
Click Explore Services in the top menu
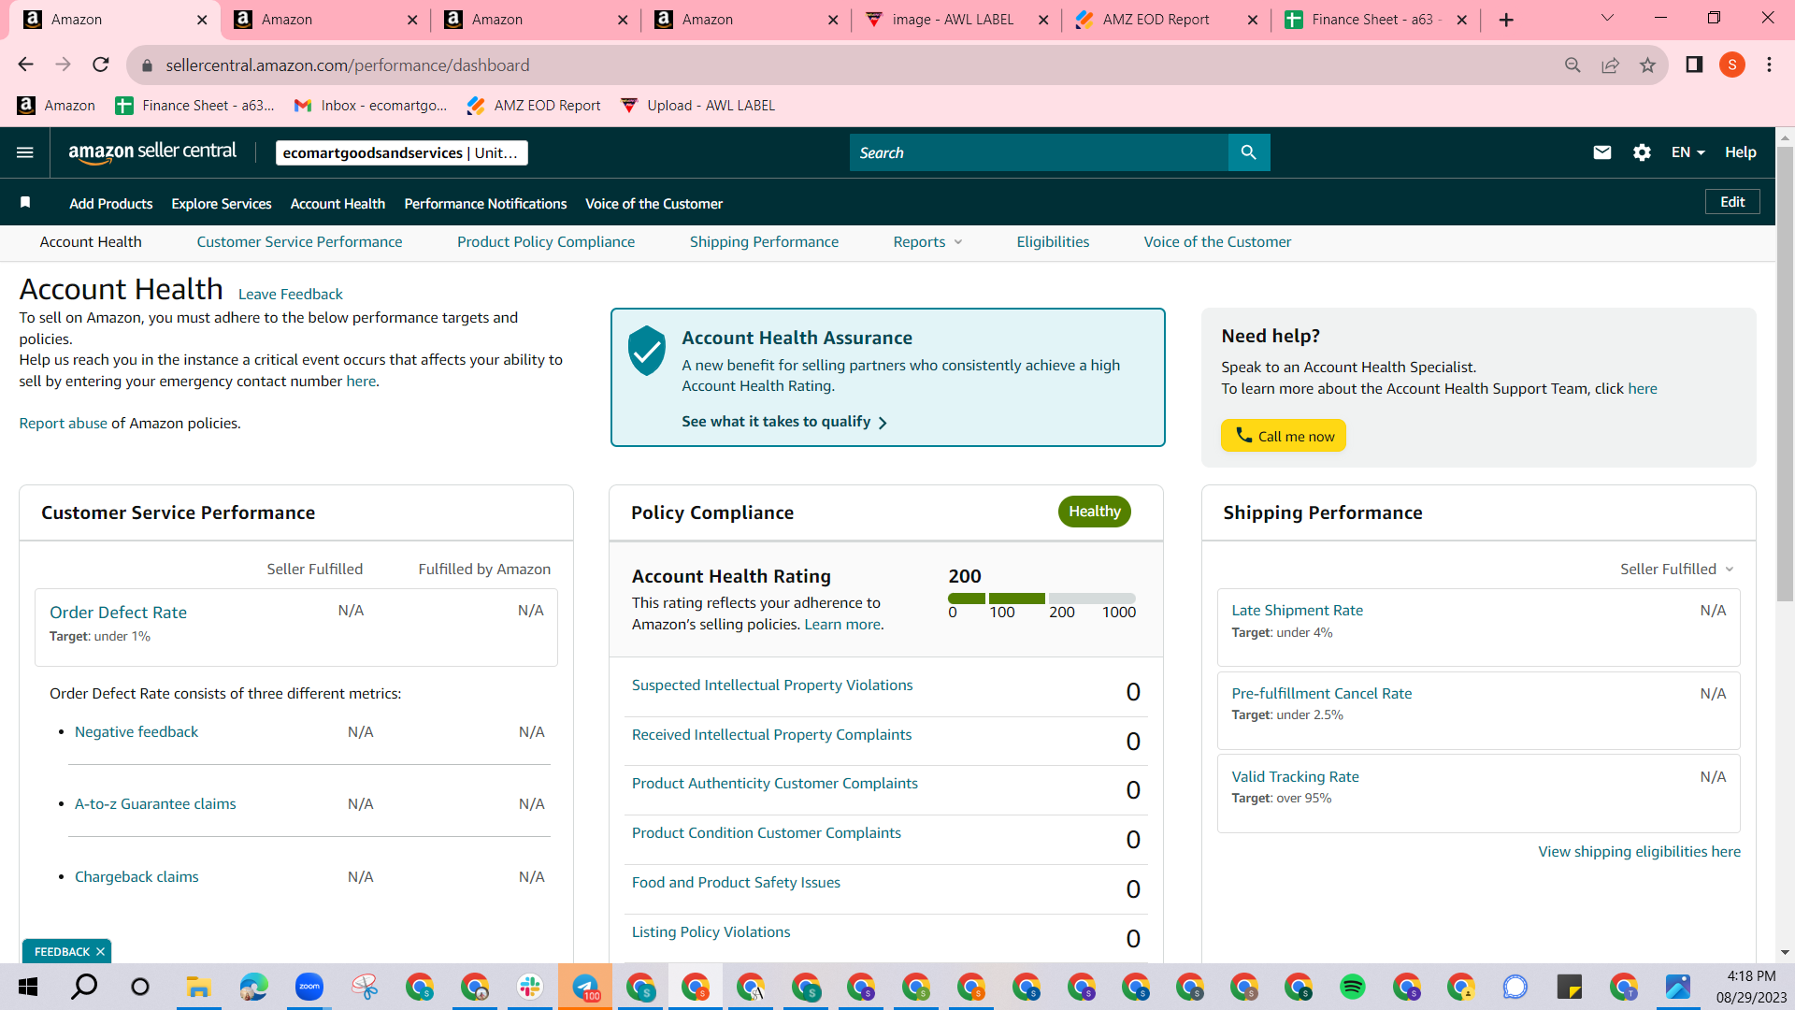(222, 203)
